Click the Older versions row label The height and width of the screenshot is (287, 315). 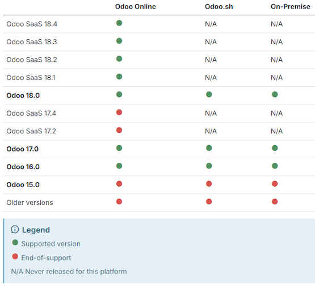tap(30, 202)
